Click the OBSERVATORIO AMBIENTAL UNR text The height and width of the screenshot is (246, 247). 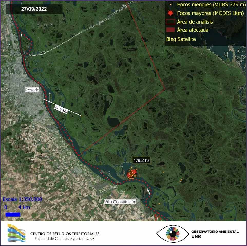(215, 234)
